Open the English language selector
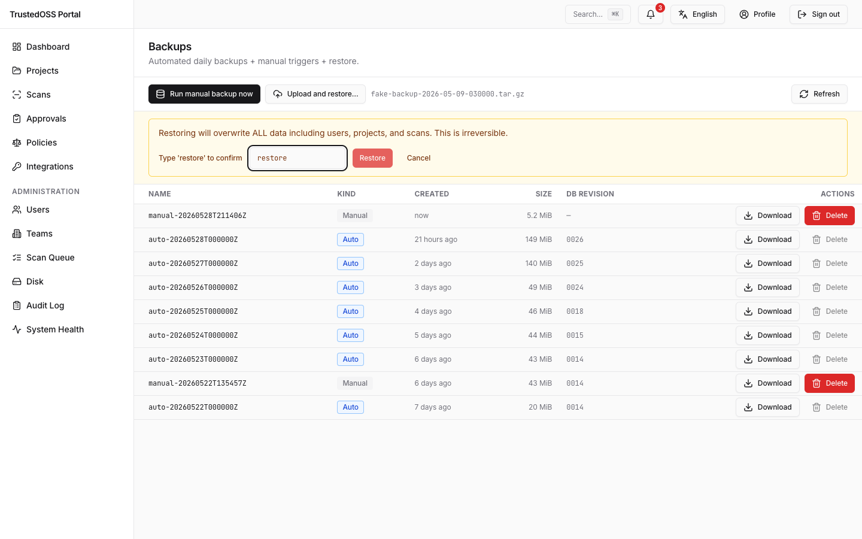Viewport: 862px width, 539px height. 697,14
